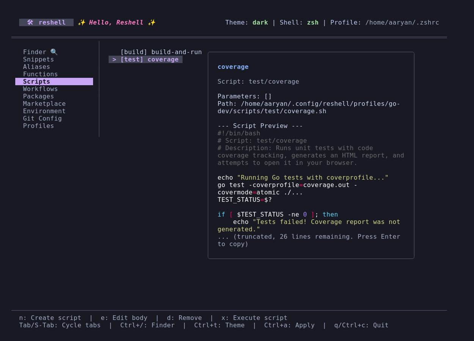This screenshot has height=341, width=474.
Task: Click the 'if [ $TEST_STATUS -ne 0 ]' line
Action: (x=278, y=214)
